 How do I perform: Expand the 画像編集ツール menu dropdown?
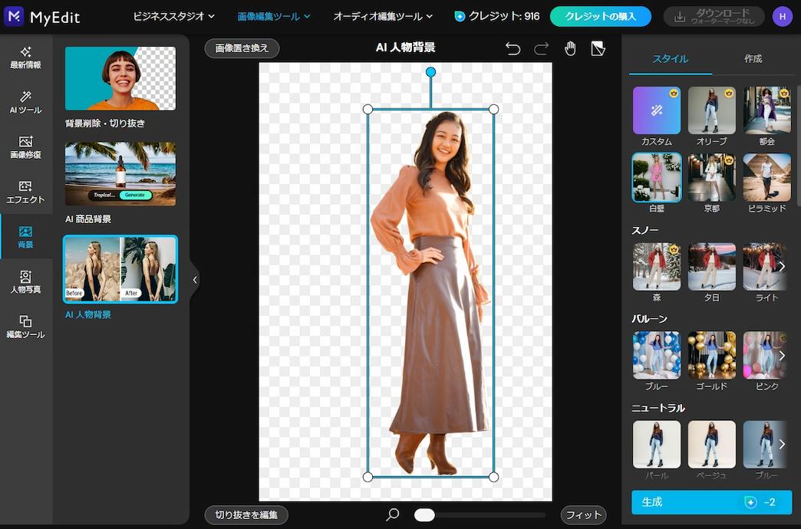pyautogui.click(x=272, y=15)
